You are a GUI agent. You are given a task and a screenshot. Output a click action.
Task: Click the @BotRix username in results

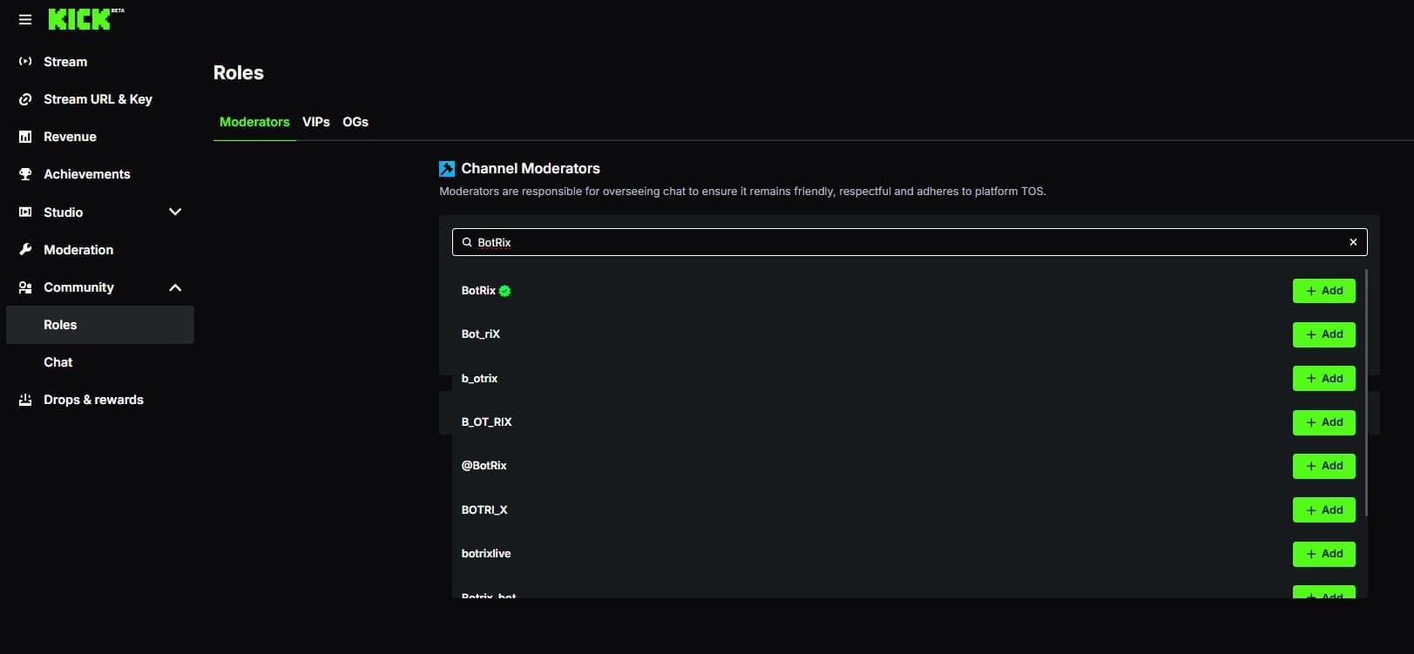(484, 466)
